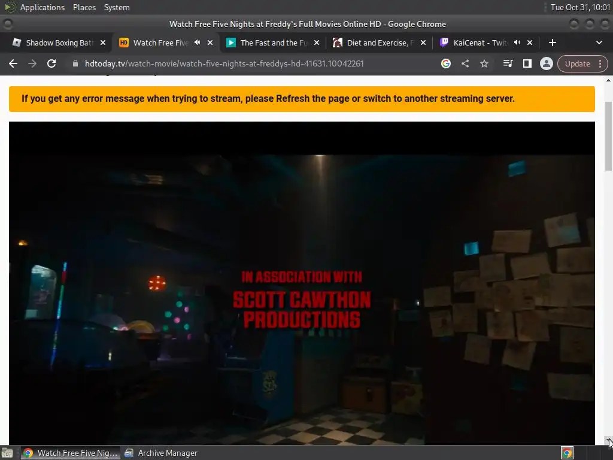
Task: Close the Watch Free Five tab
Action: 210,43
